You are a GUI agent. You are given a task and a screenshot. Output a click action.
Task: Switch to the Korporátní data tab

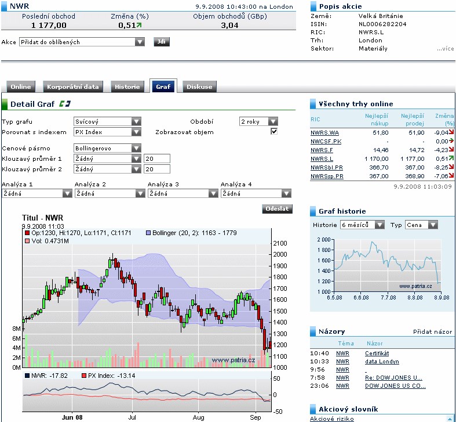(72, 87)
